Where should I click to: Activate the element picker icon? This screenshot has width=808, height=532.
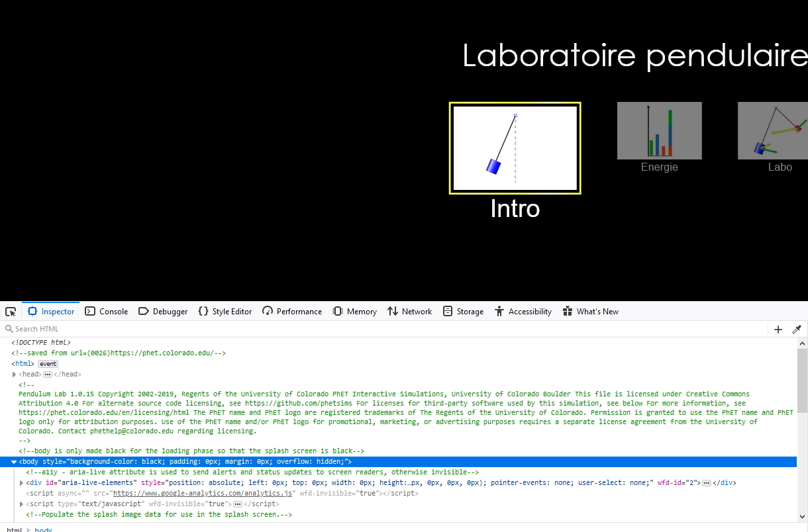[11, 312]
